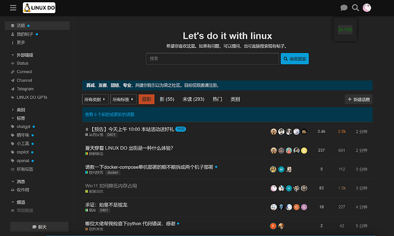Open 软件开发 category under python topic
This screenshot has height=236, width=394.
[94, 229]
